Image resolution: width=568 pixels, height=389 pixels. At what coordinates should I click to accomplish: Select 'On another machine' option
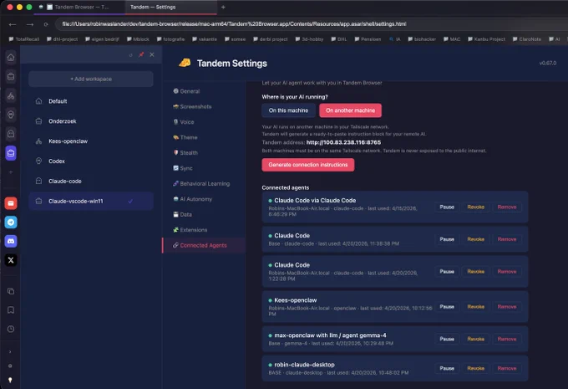click(350, 110)
